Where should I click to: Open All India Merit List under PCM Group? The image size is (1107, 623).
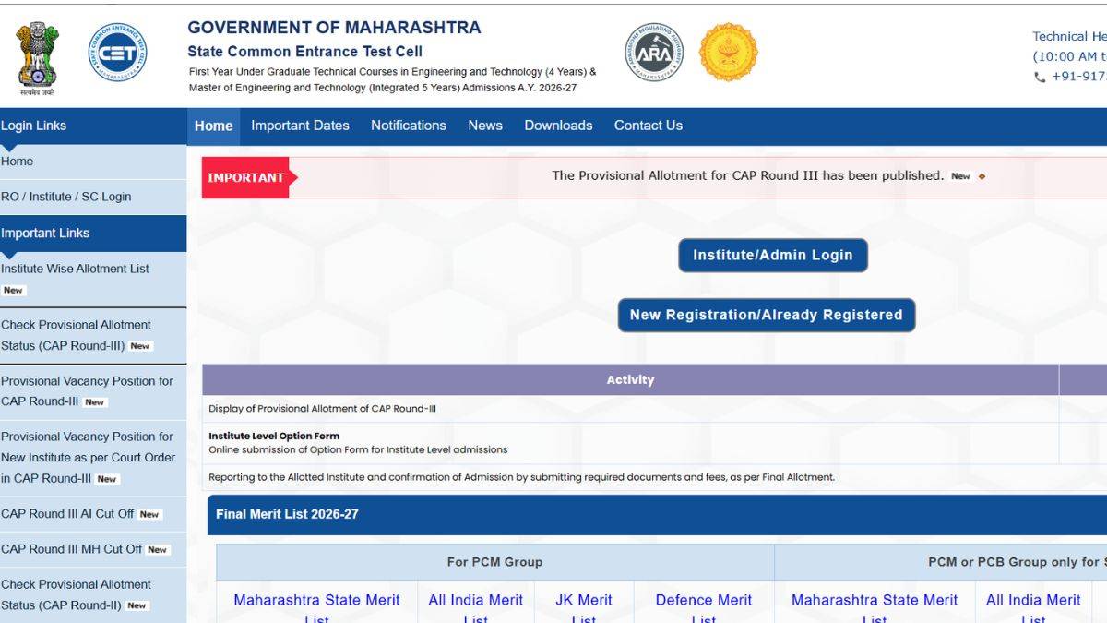pyautogui.click(x=475, y=608)
